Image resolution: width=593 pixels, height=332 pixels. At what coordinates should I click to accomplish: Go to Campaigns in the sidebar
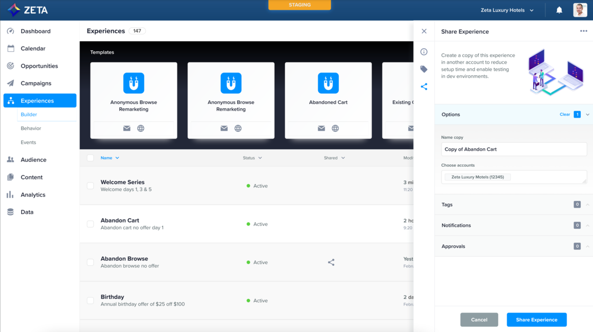36,83
